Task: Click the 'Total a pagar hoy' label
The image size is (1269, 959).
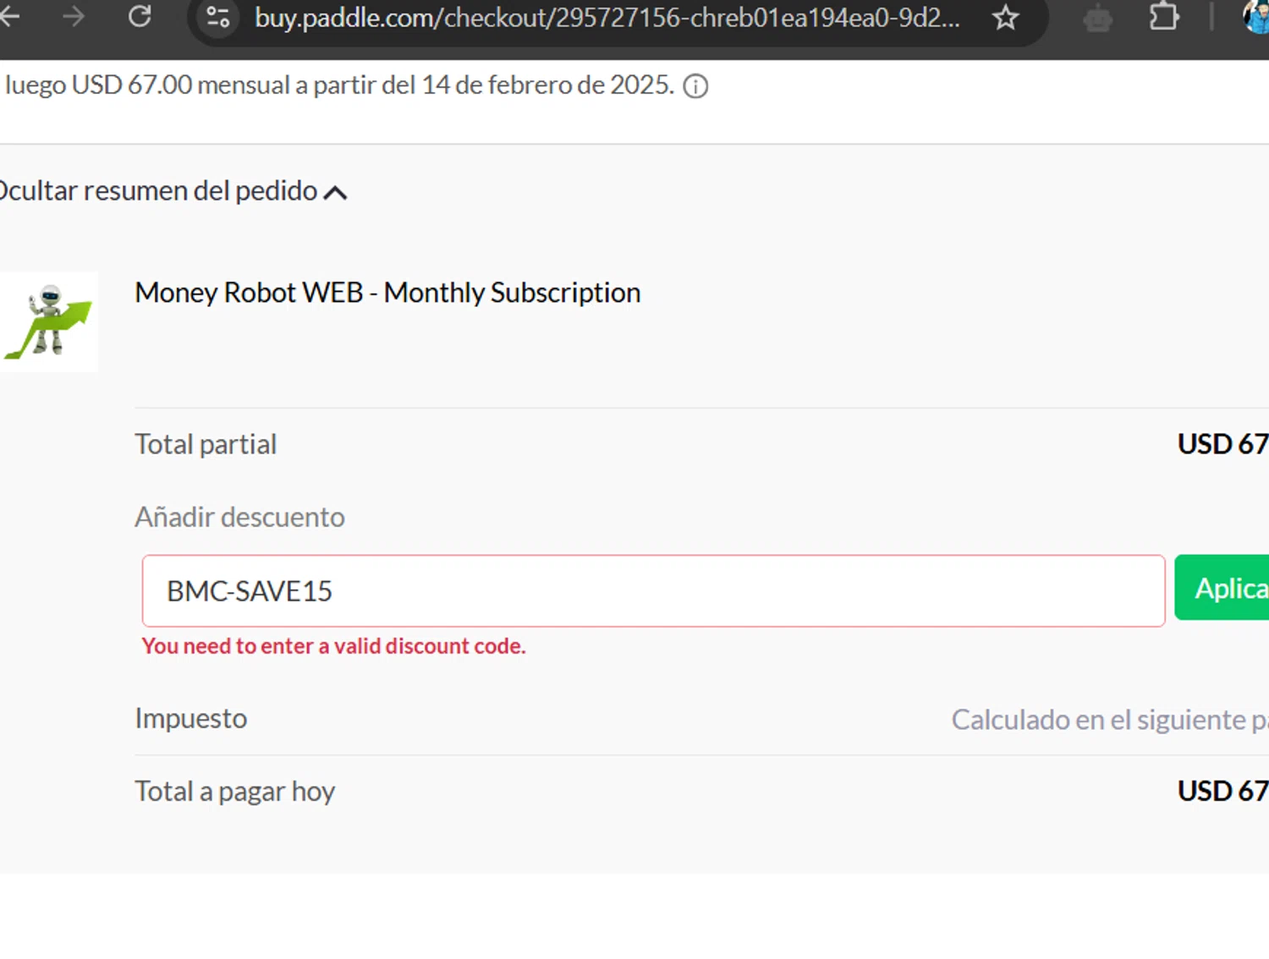Action: 234,792
